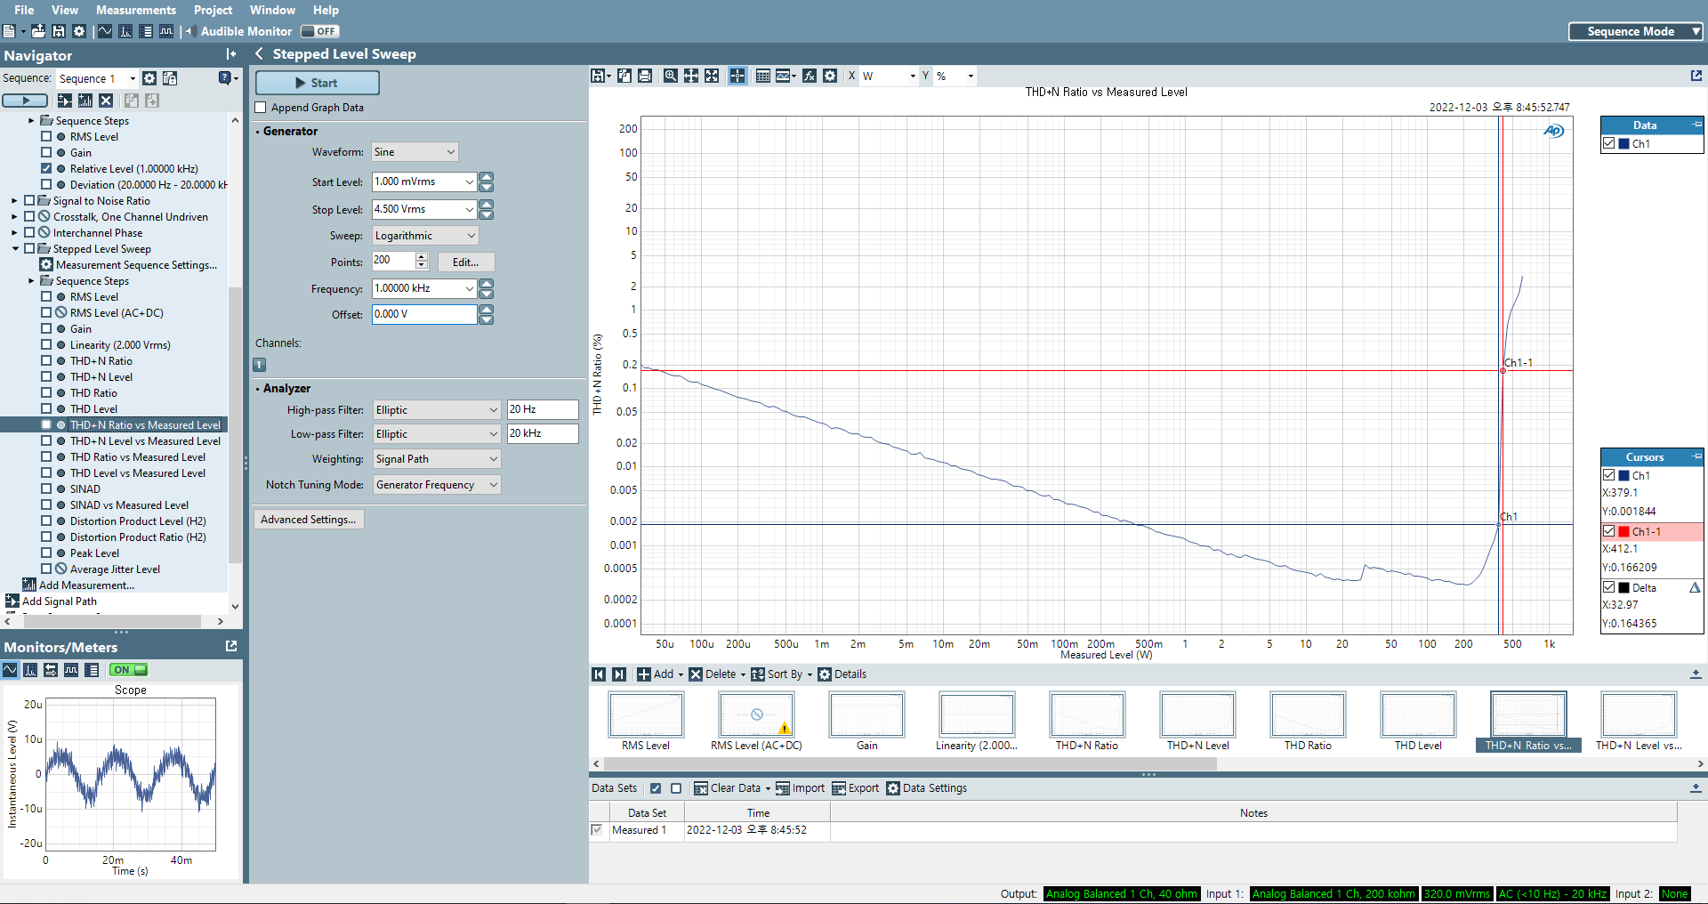The width and height of the screenshot is (1708, 904).
Task: Collapse the Navigator panel with the pin icon
Action: pos(231,54)
